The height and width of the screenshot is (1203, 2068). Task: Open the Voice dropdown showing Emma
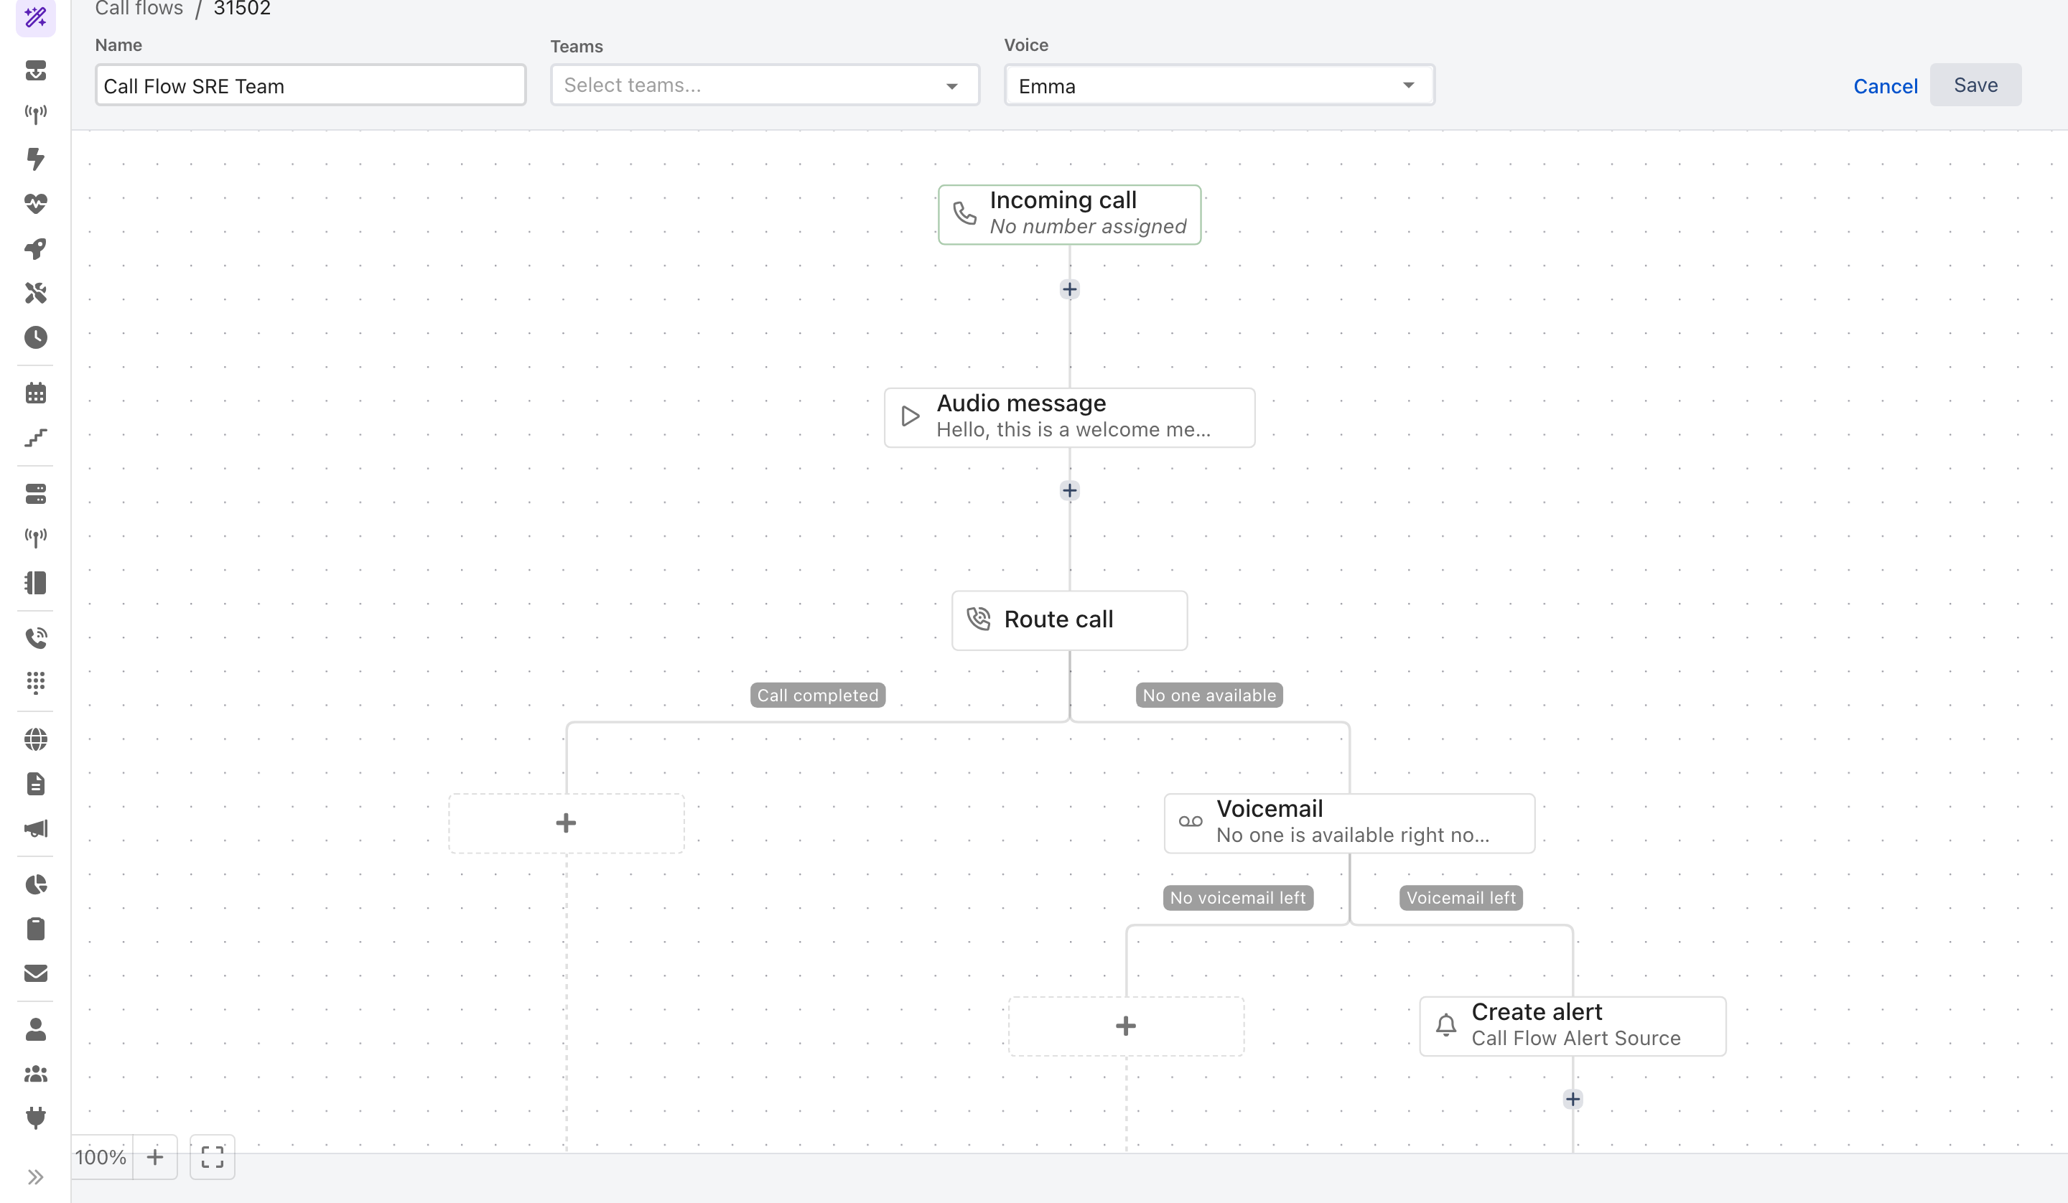click(x=1219, y=85)
